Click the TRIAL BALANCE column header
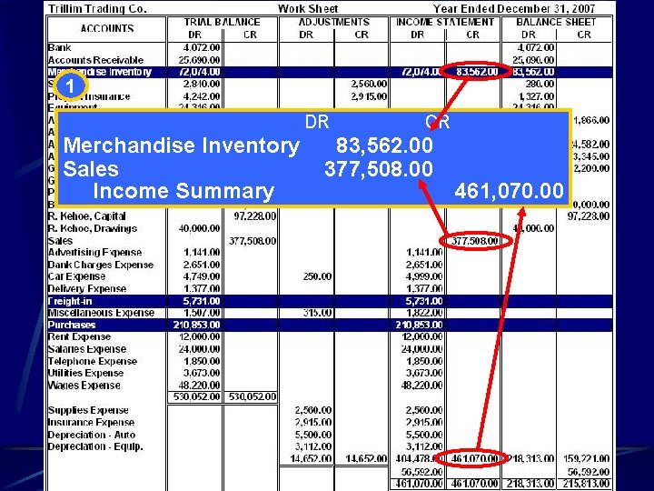This screenshot has width=654, height=491. tap(223, 22)
